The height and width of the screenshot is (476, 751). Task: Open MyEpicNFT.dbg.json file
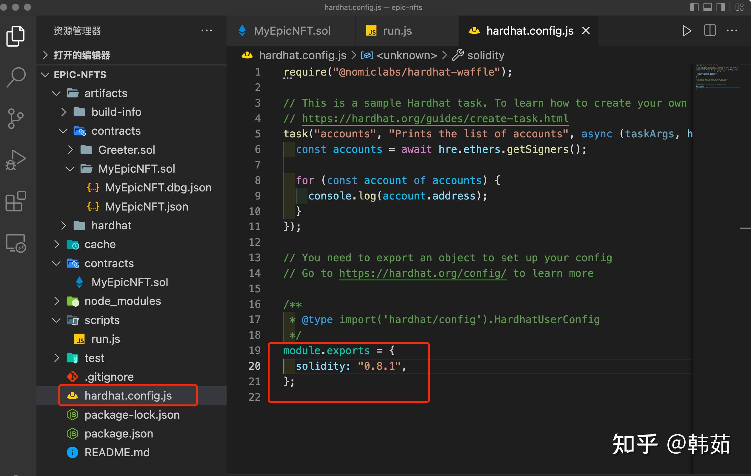pos(131,188)
